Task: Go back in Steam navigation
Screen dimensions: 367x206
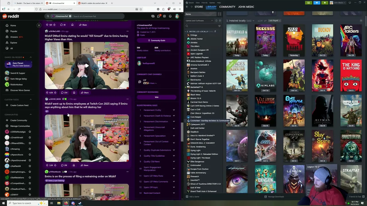Action: [x=187, y=7]
